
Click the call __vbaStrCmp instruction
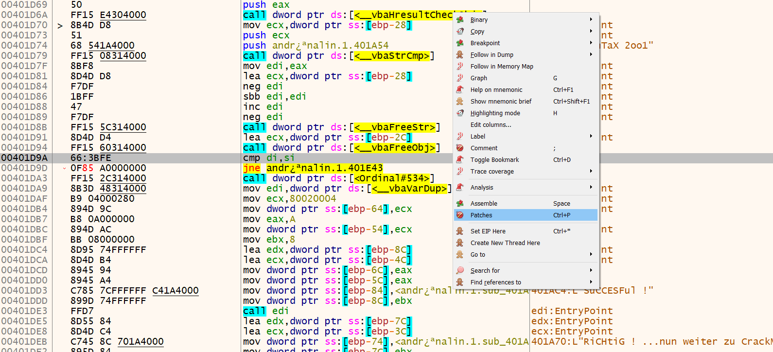point(339,56)
